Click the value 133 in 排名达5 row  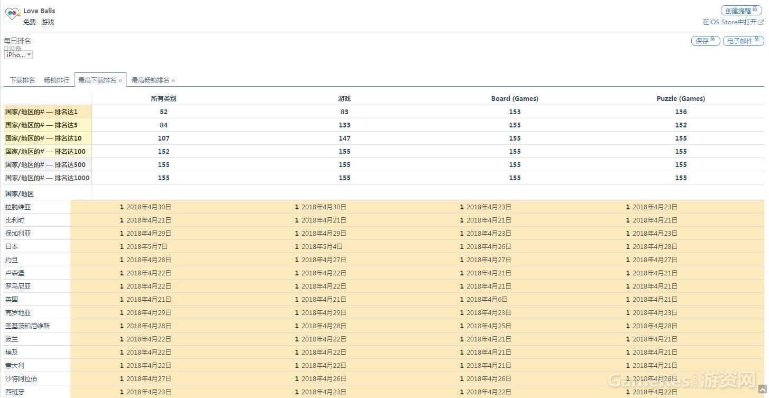345,125
